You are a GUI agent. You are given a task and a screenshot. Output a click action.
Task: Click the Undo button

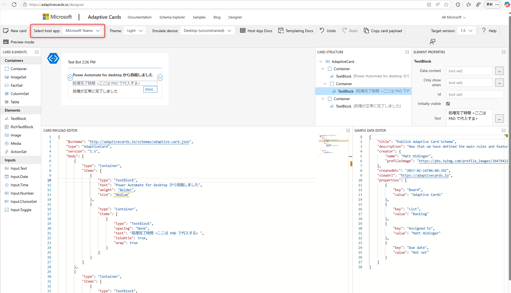point(328,31)
